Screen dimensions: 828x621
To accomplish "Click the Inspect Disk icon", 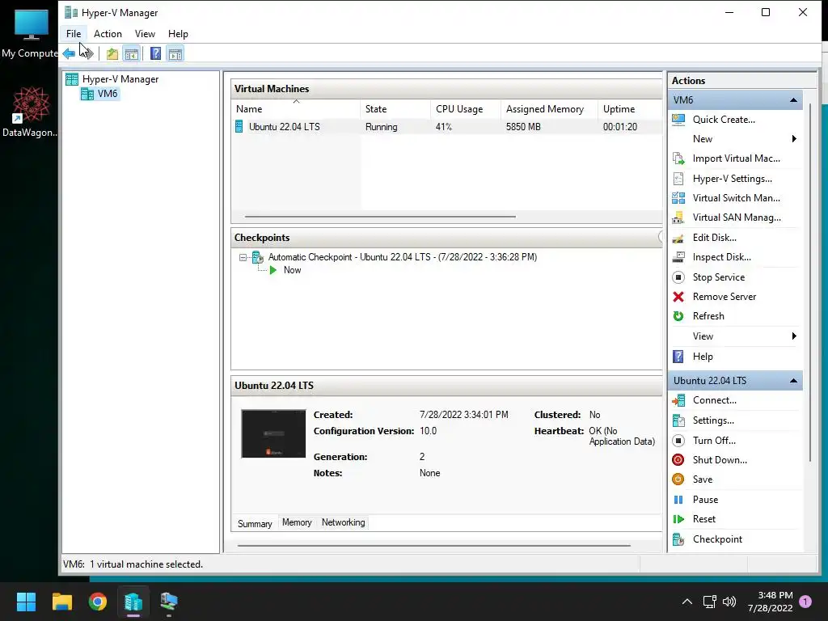I will point(678,257).
